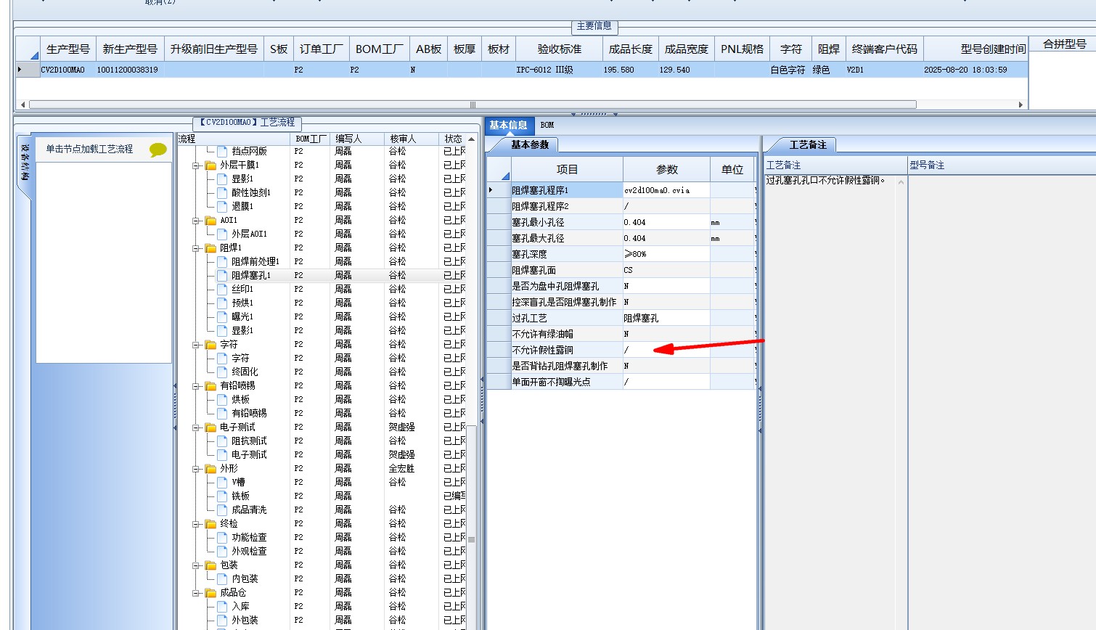Image resolution: width=1096 pixels, height=630 pixels.
Task: Open the 设备结构 vertical side tab
Action: [24, 163]
